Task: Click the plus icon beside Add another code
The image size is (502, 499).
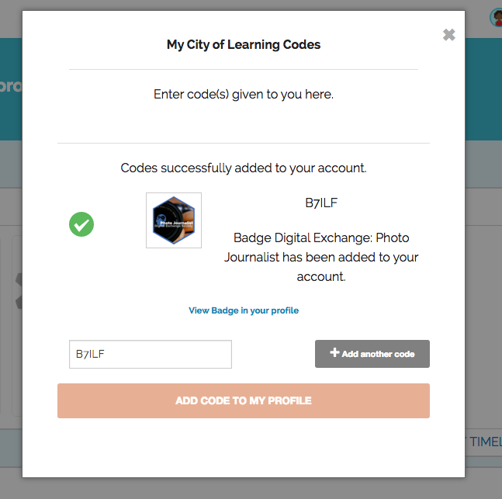Action: tap(334, 353)
